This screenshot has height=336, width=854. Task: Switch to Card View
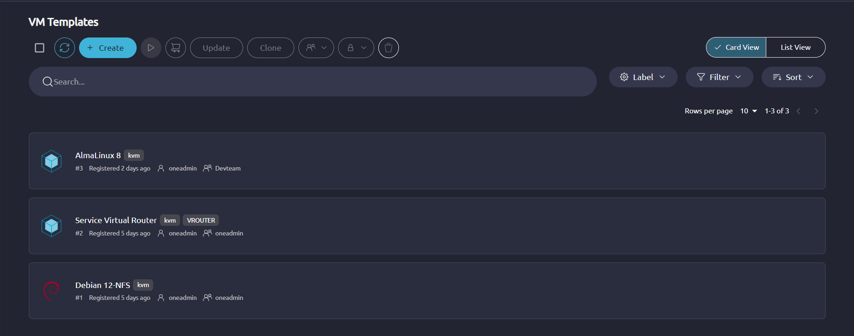click(x=736, y=47)
